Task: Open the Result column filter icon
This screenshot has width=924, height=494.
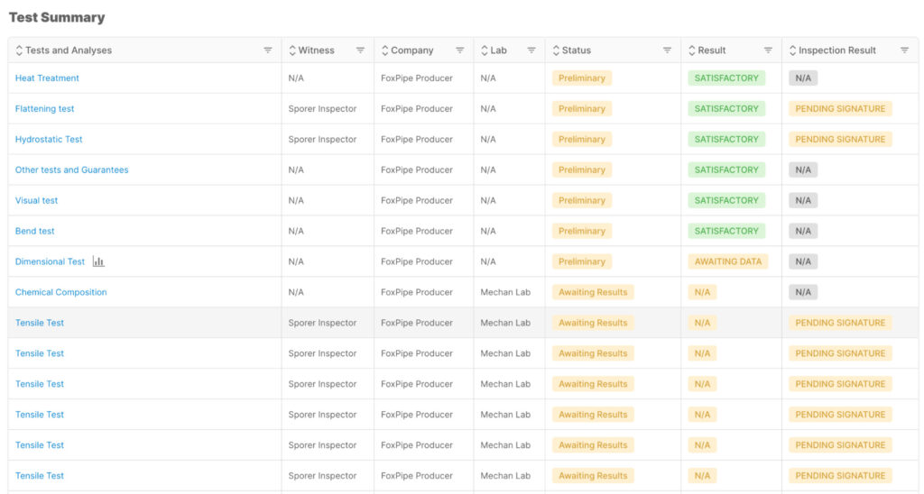Action: click(768, 50)
